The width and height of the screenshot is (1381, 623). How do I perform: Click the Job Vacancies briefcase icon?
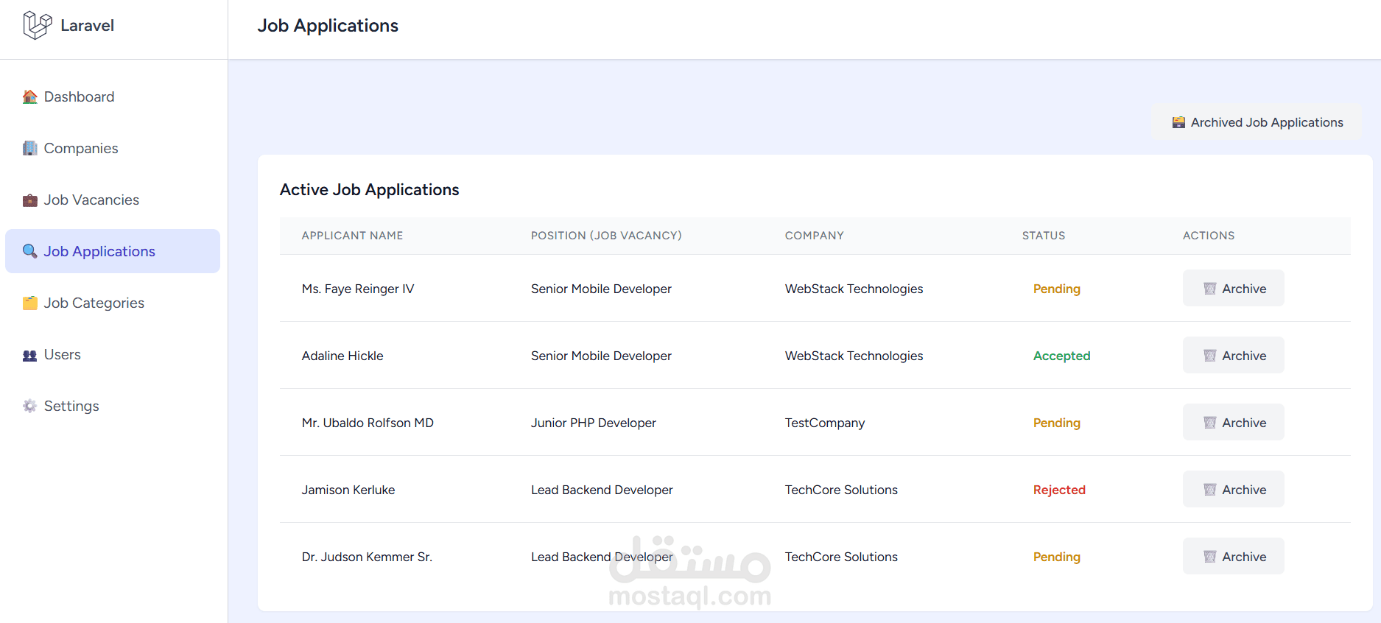(x=29, y=200)
